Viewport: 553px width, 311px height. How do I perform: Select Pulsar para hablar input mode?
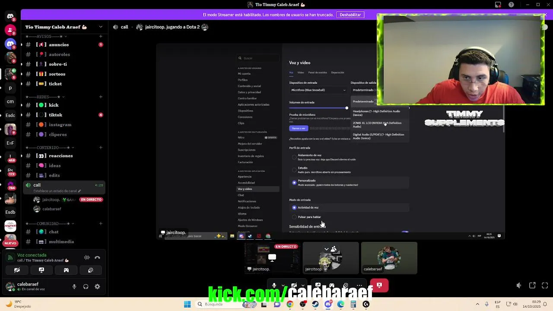coord(294,217)
